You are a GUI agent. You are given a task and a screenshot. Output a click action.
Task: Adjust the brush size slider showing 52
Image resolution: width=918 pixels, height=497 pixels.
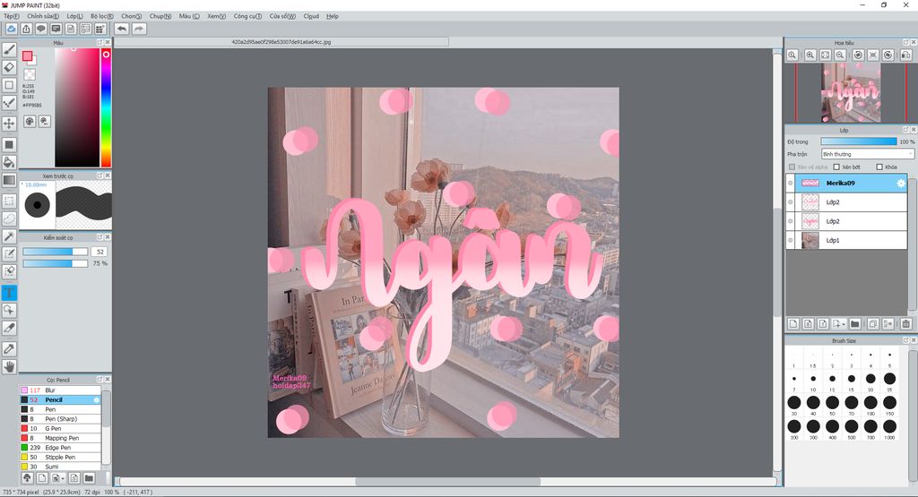[x=55, y=252]
